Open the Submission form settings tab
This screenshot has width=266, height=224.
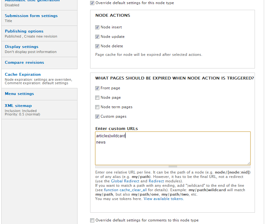31,16
